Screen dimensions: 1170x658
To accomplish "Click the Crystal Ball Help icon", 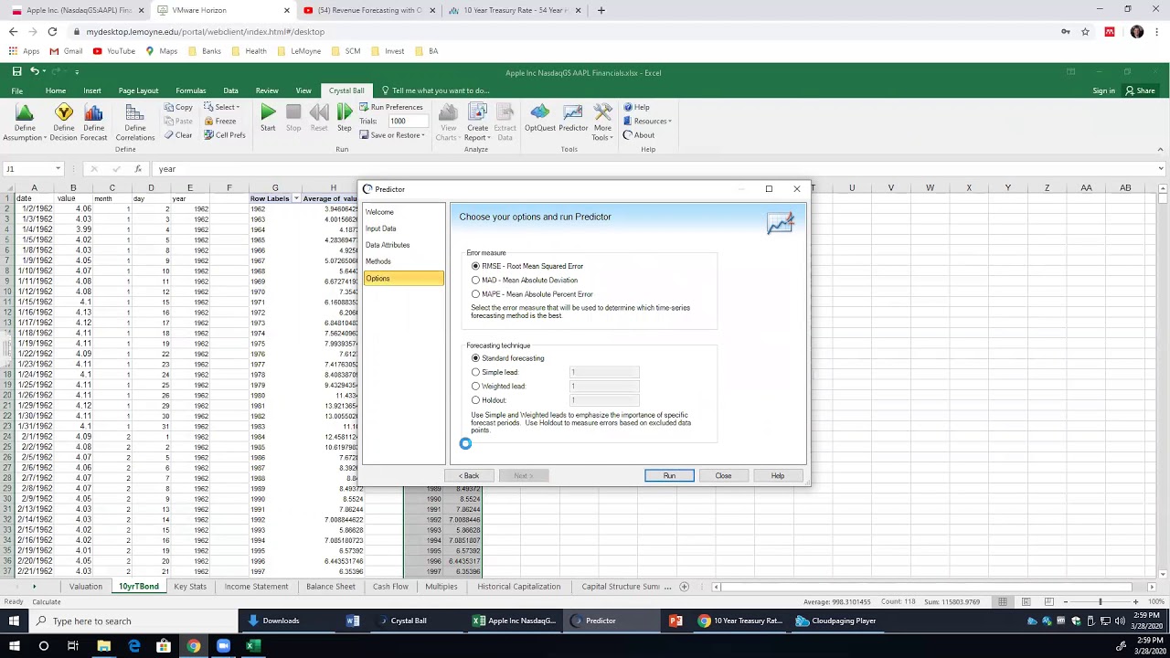I will coord(628,107).
